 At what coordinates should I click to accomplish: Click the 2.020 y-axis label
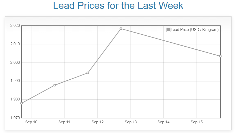tap(15, 26)
